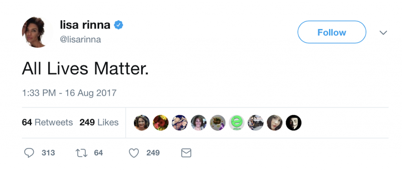Screen dimensions: 402x174
Task: Open the @lisarinna handle link
Action: [x=80, y=39]
